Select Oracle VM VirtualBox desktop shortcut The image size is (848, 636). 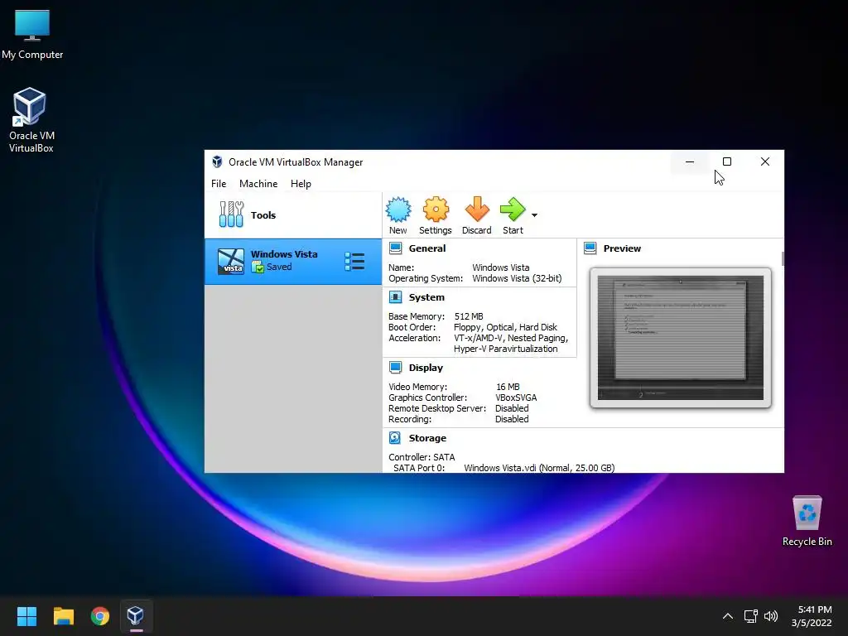tap(31, 120)
